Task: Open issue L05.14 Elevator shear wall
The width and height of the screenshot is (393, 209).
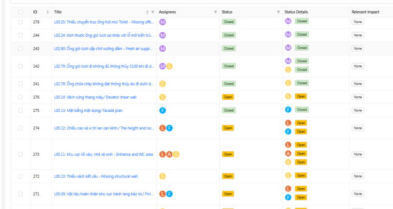Action: pos(95,97)
